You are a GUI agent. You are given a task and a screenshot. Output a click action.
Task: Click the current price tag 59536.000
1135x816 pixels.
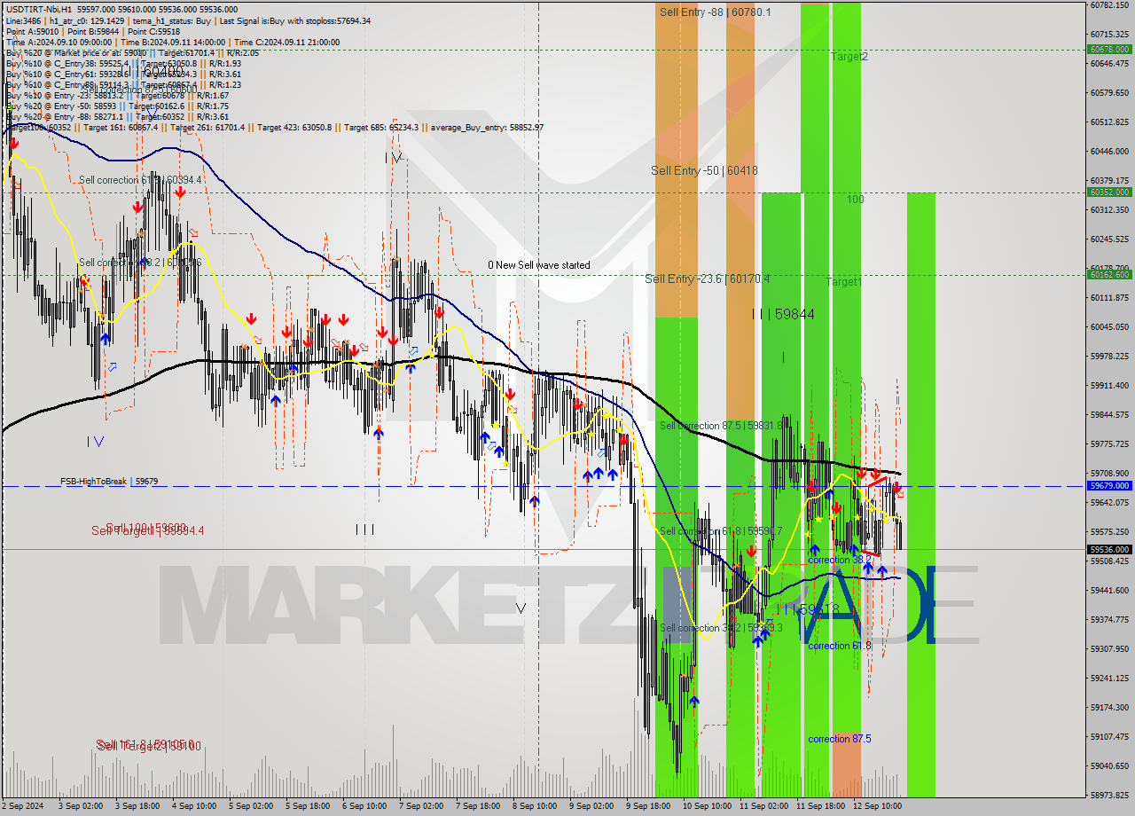(x=1109, y=549)
